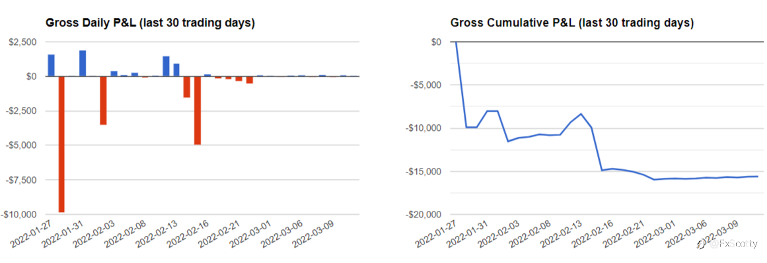767x263 pixels.
Task: Click the Gross Cumulative P&L chart title
Action: (572, 23)
